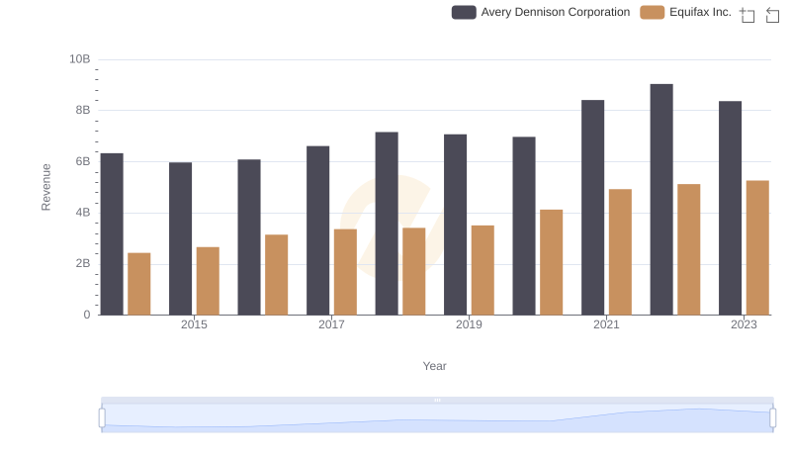Viewport: 791px width, 456px height.
Task: Select the Avery Dennison bar for 2016
Action: tap(249, 237)
